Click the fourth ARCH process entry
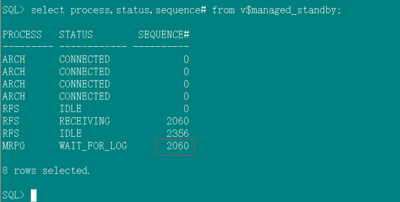Viewport: 400px width, 202px height. tap(14, 96)
